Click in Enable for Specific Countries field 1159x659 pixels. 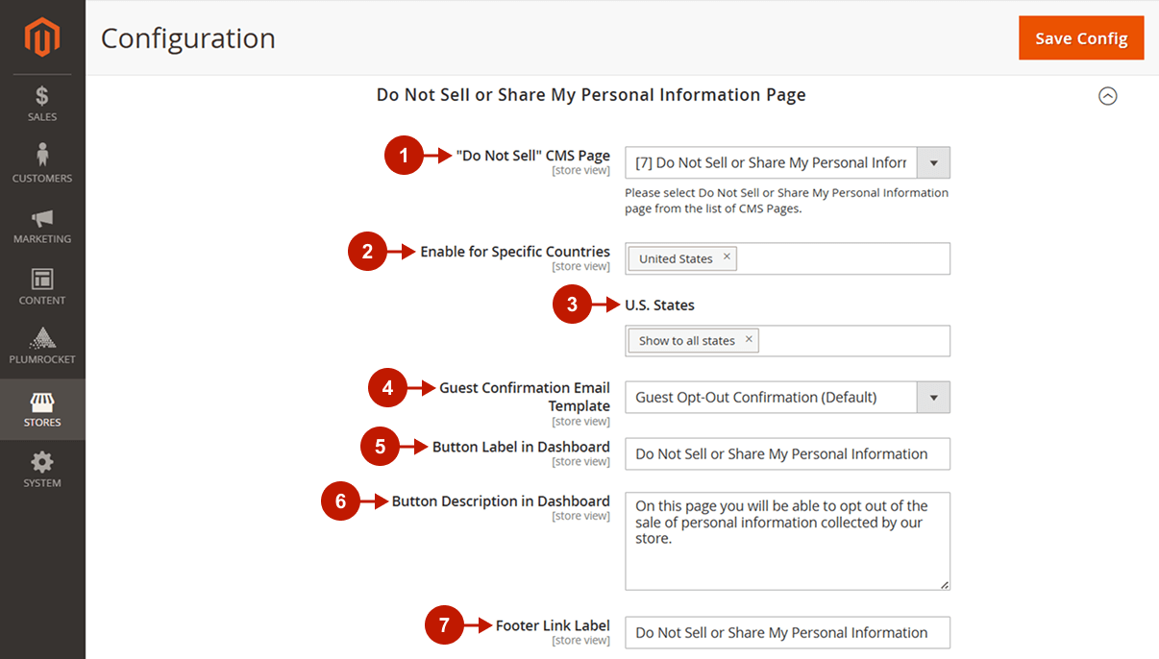click(787, 258)
